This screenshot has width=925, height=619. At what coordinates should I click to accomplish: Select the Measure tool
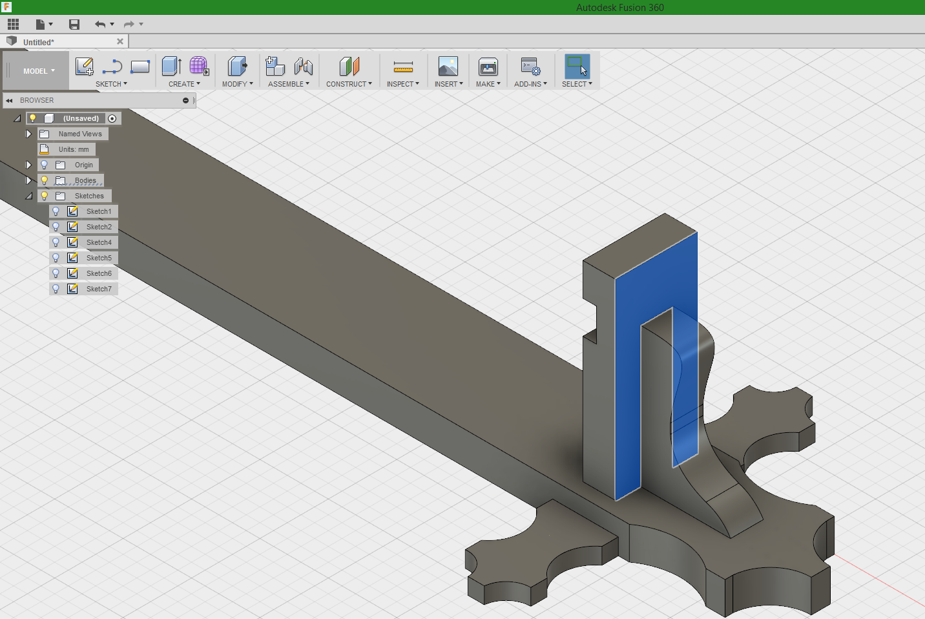(x=403, y=67)
